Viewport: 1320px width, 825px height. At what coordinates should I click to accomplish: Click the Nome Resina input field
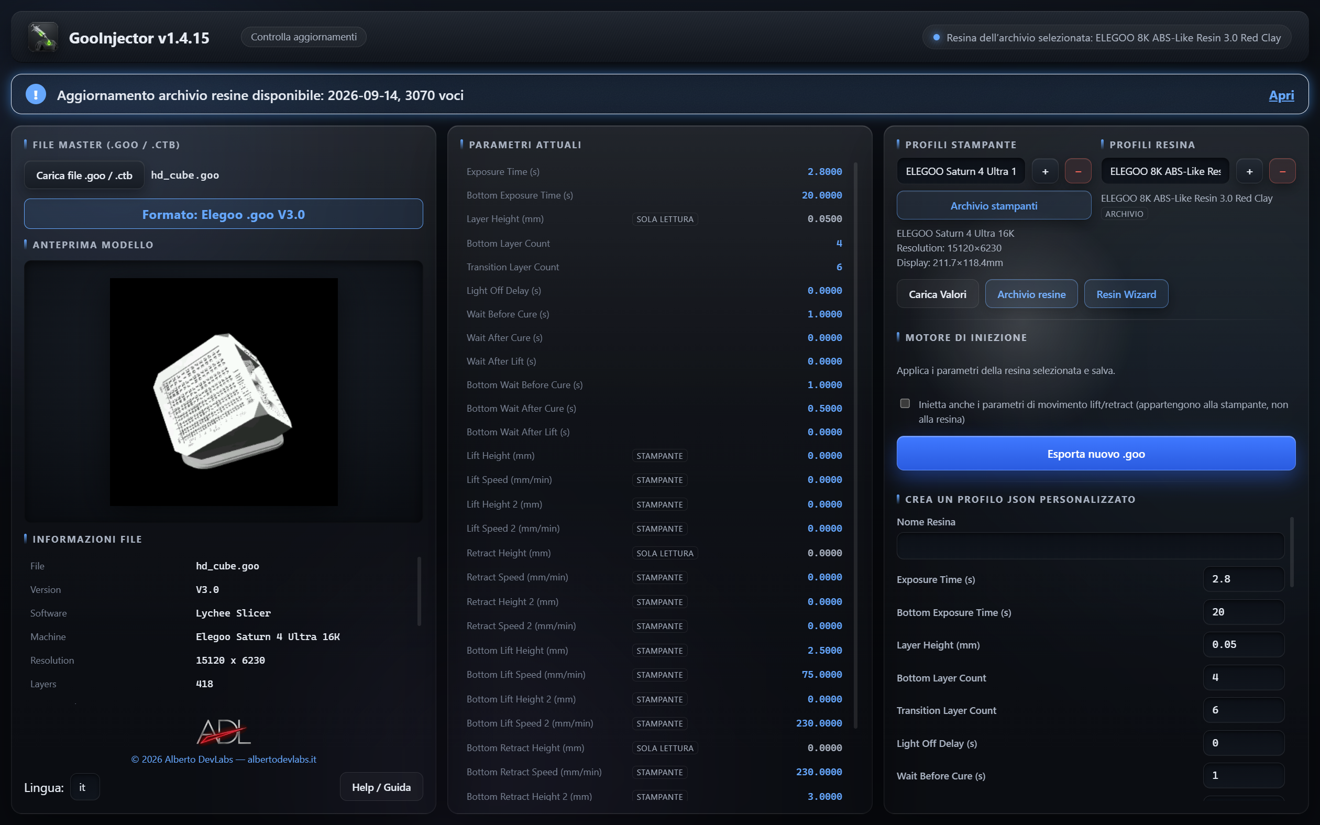1090,546
